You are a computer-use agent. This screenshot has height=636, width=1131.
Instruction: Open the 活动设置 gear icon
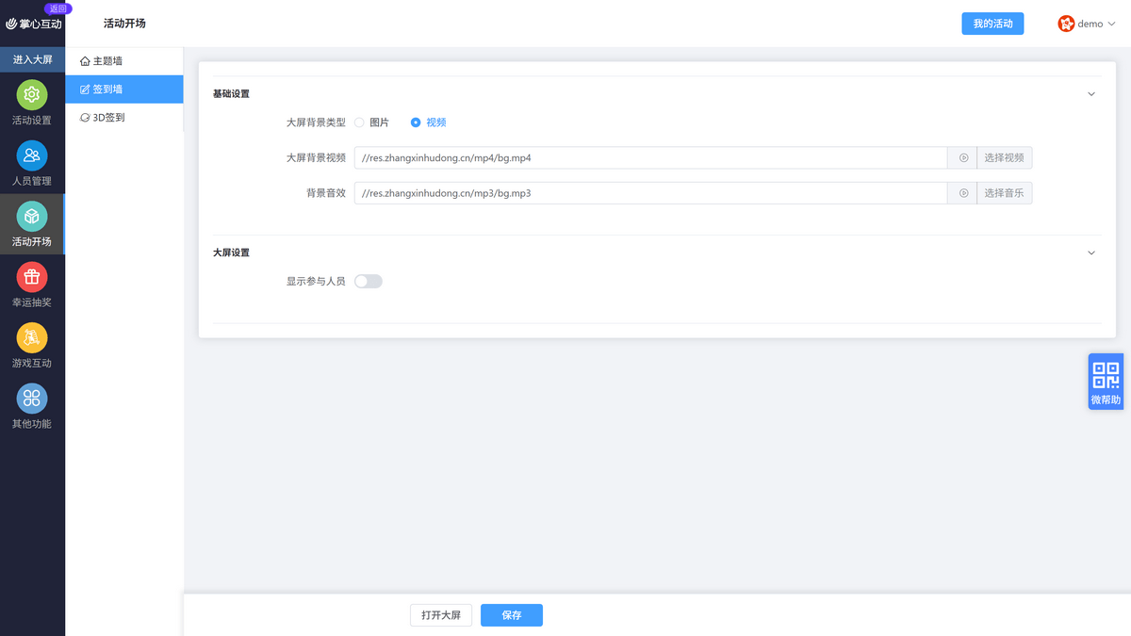point(32,94)
